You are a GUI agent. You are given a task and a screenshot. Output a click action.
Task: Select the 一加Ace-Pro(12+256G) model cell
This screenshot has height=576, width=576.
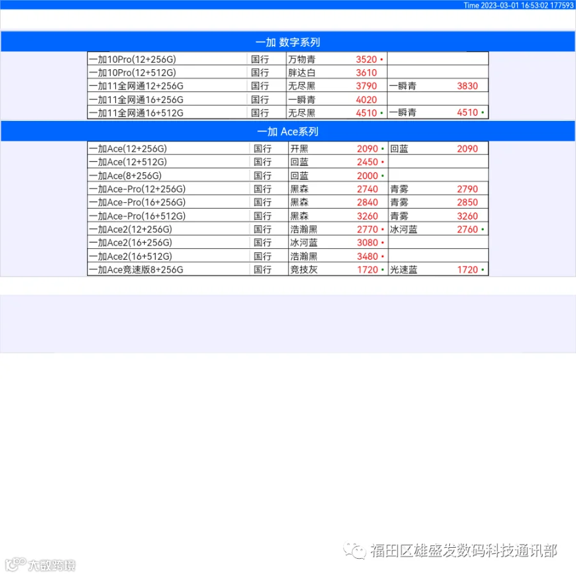click(x=168, y=189)
